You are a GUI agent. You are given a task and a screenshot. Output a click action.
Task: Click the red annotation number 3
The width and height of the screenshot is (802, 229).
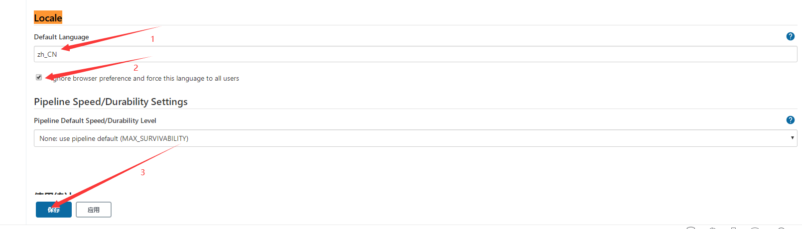coord(142,172)
